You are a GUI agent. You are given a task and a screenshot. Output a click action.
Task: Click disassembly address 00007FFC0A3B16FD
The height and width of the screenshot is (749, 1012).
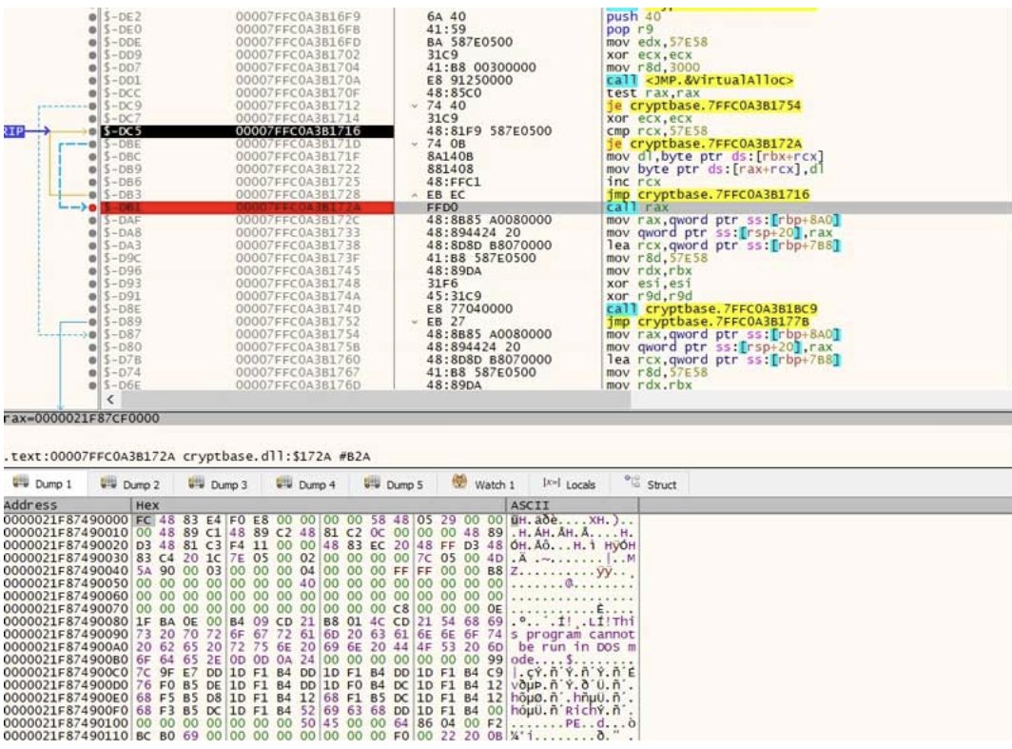pyautogui.click(x=299, y=42)
